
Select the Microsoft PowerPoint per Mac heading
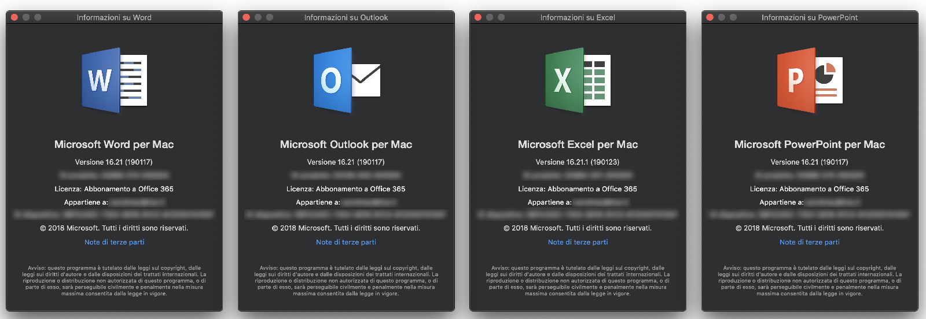point(810,144)
